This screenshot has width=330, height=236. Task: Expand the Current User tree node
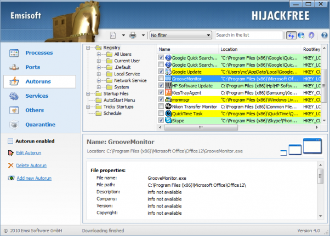pos(99,61)
